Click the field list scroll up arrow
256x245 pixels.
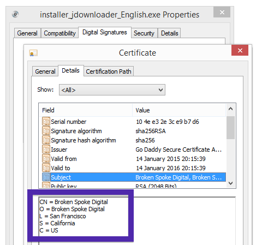(230, 109)
